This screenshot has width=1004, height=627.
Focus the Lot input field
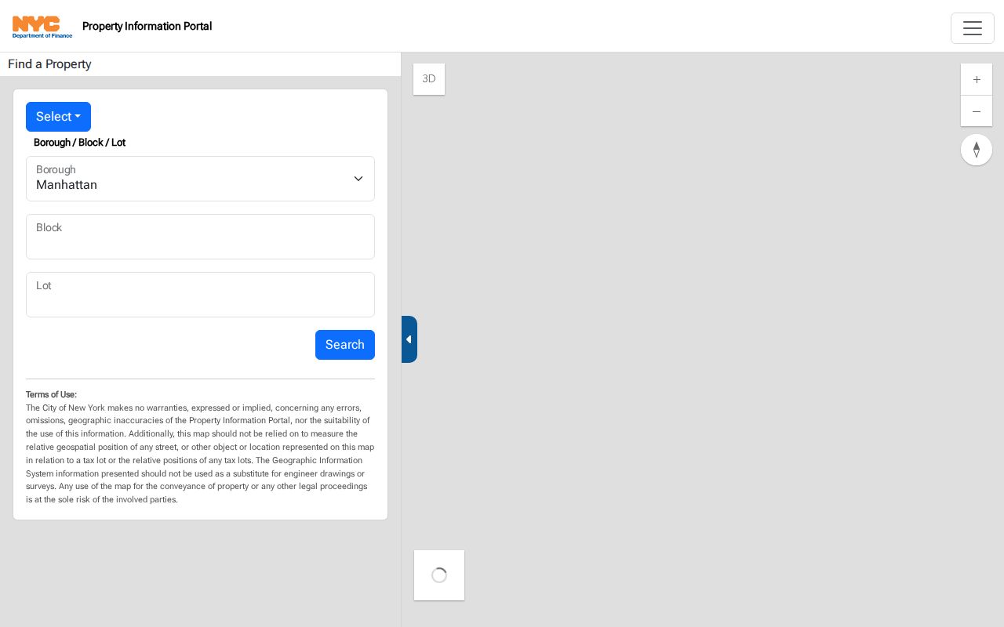coord(200,295)
